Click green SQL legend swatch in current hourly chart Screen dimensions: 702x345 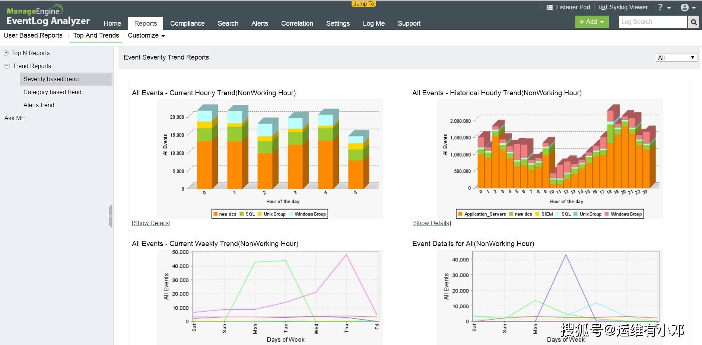pos(242,214)
